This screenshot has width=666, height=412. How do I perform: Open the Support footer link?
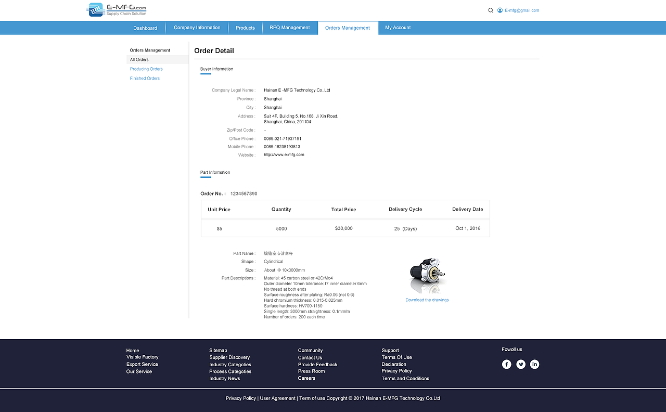tap(390, 351)
